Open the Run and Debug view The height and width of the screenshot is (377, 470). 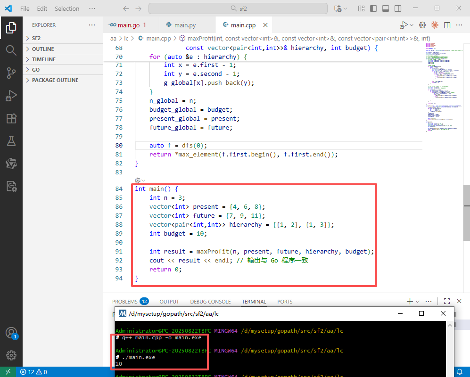coord(11,96)
